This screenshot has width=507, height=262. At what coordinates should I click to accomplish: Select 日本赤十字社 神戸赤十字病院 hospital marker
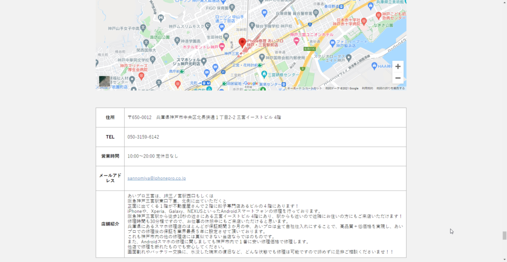tap(364, 22)
